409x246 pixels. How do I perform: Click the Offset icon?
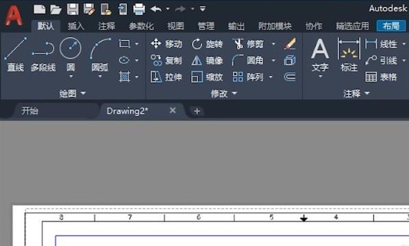(290, 77)
